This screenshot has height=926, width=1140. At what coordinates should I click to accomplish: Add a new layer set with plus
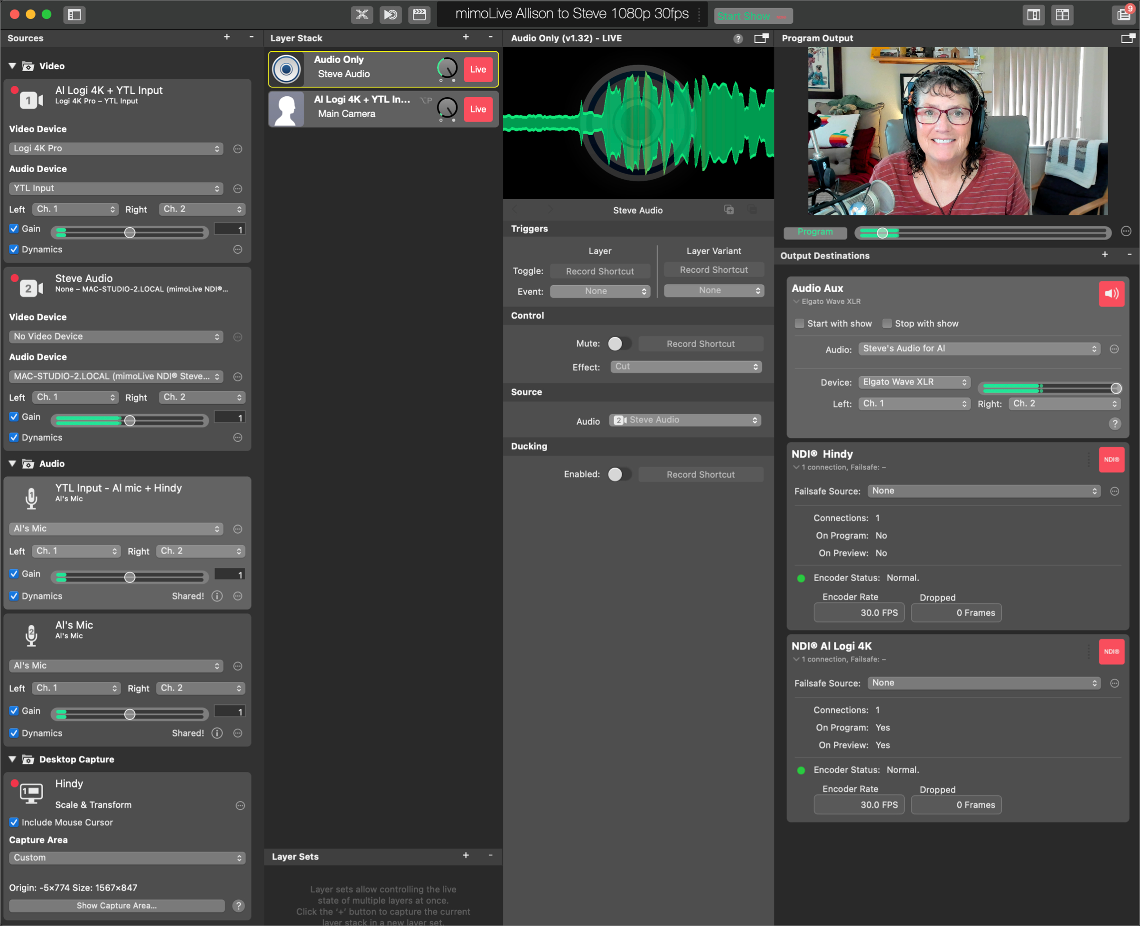466,855
